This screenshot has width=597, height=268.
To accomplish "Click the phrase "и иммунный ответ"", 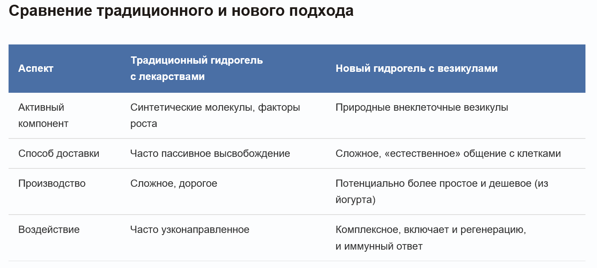I will click(379, 246).
